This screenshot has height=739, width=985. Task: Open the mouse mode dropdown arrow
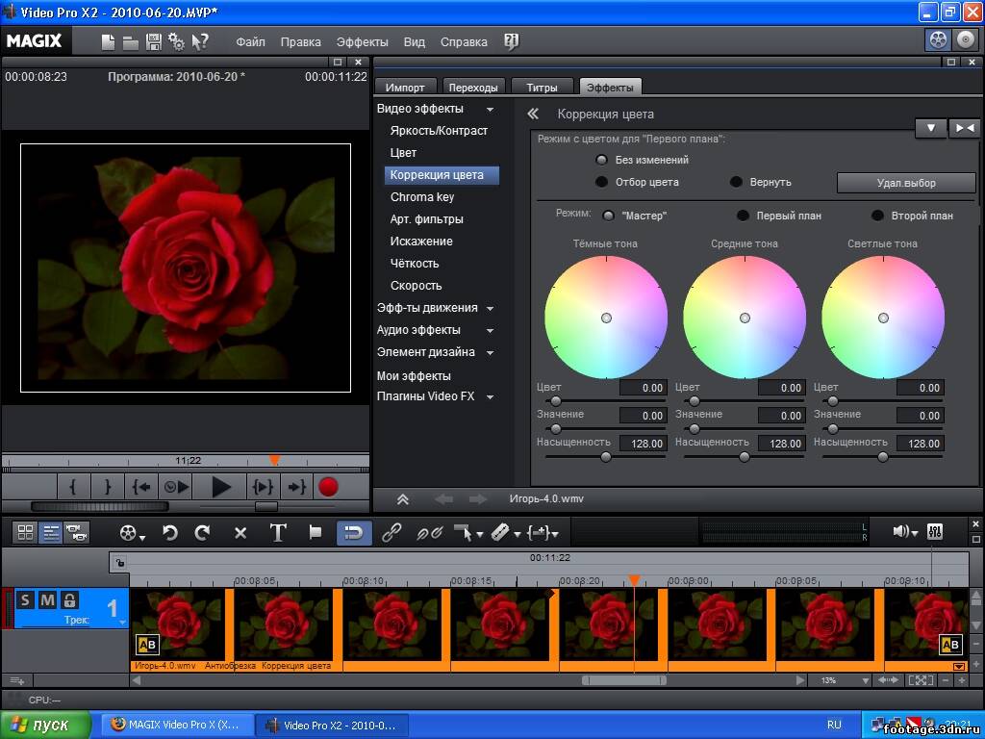[x=480, y=535]
